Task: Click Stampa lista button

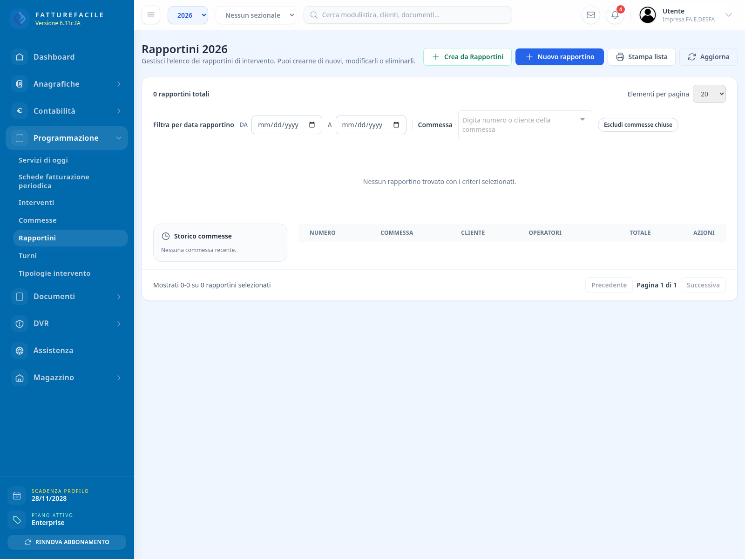Action: [x=642, y=57]
